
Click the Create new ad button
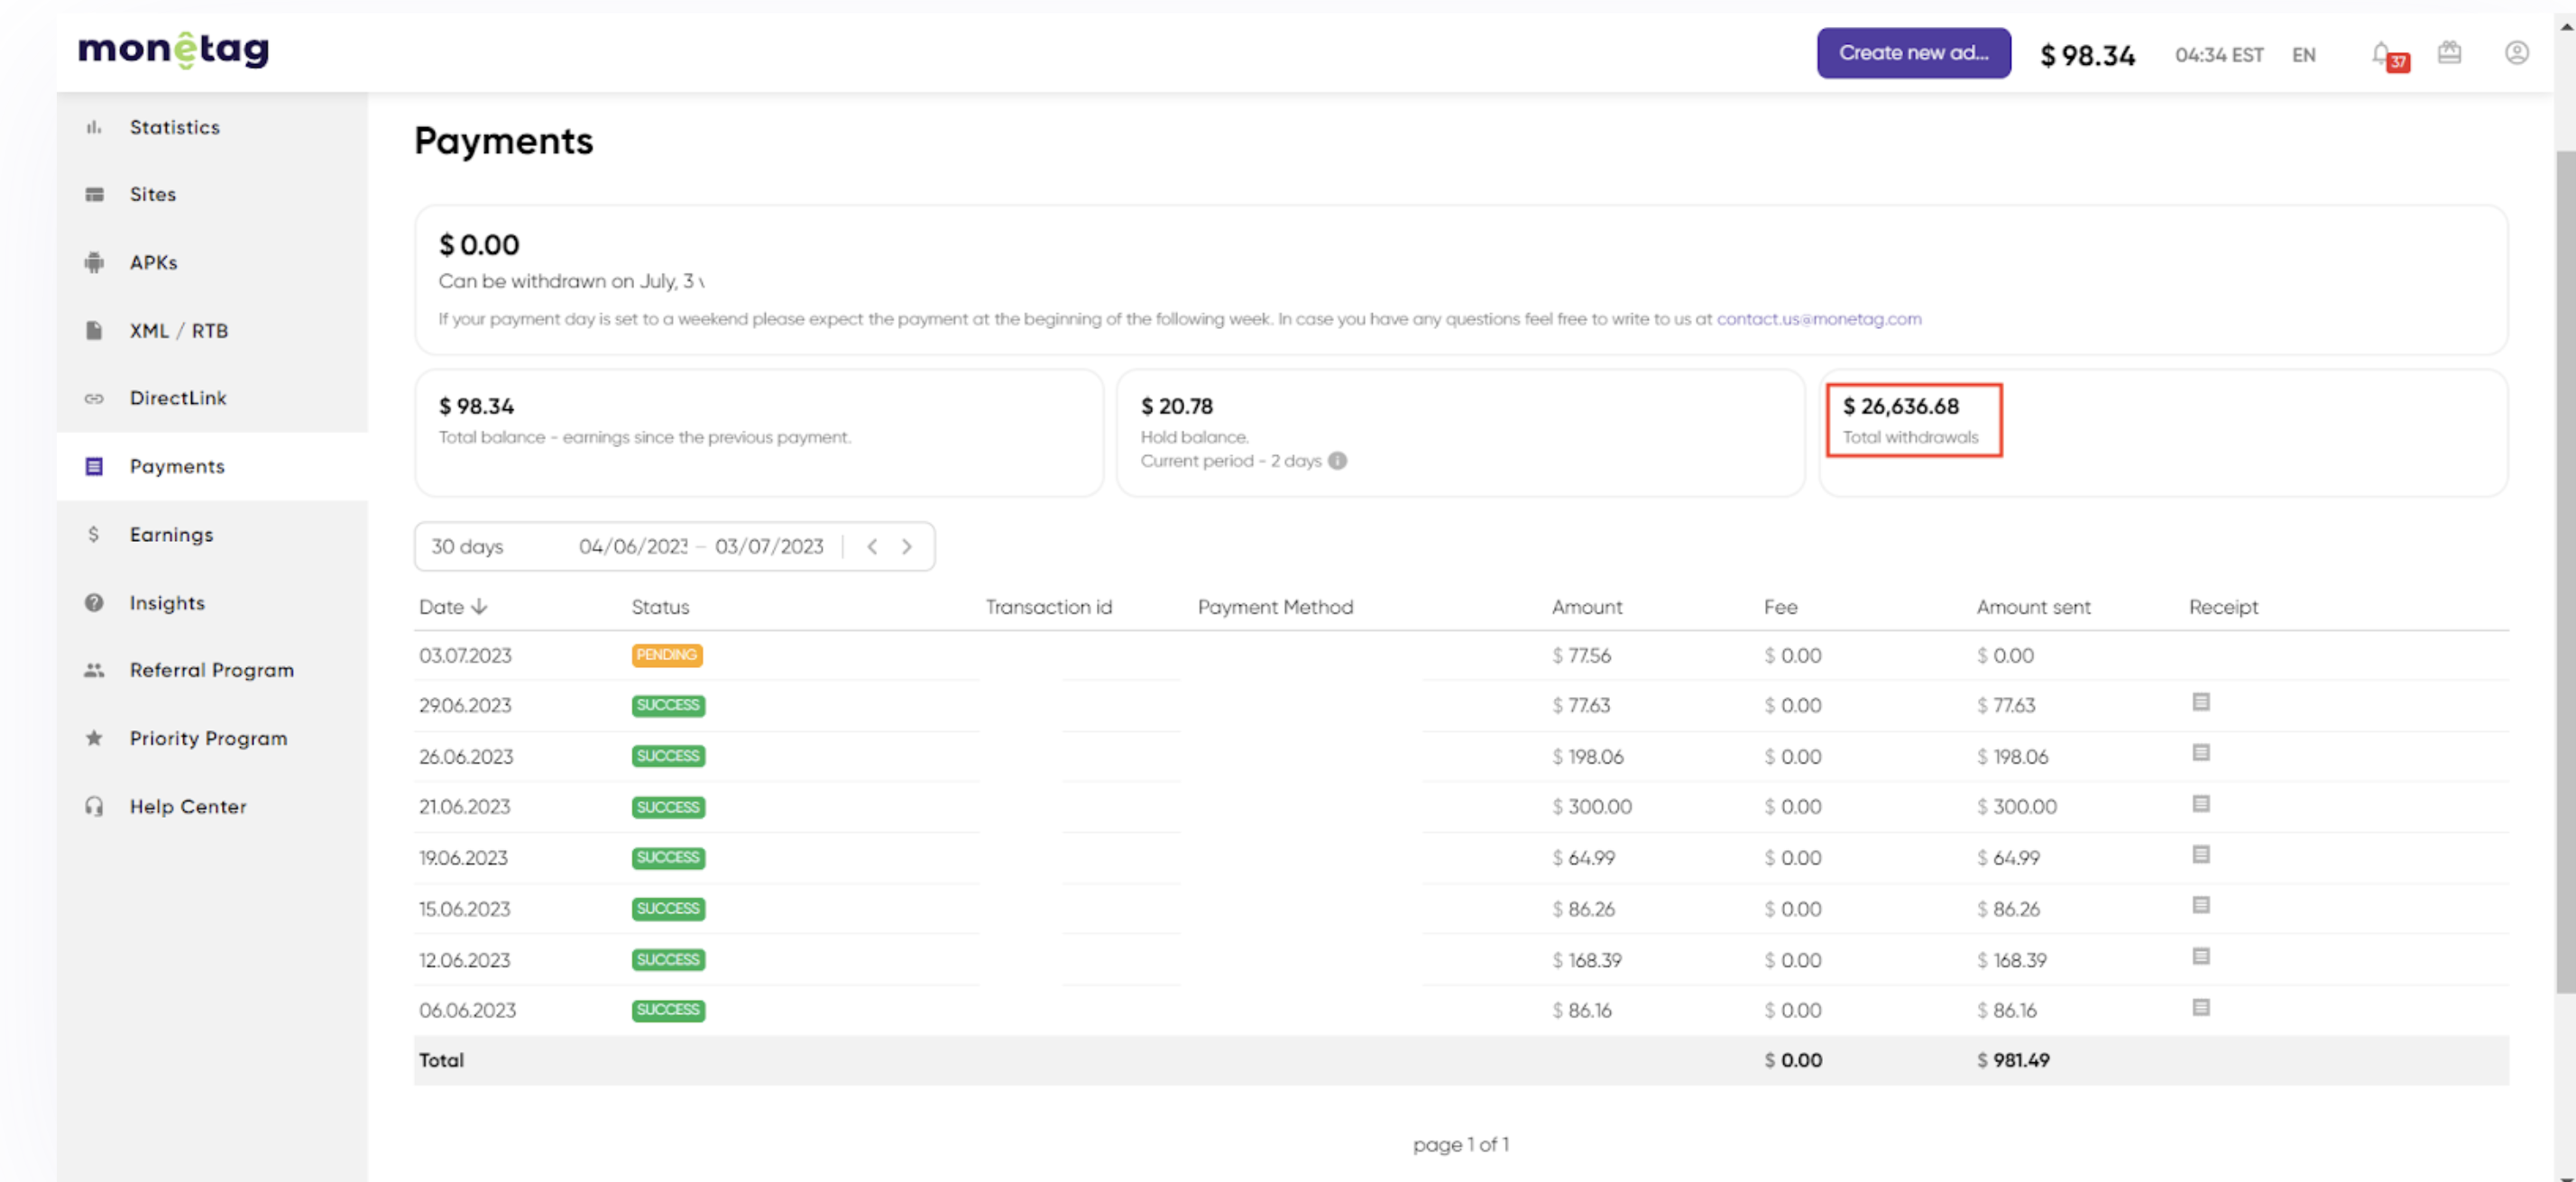1912,53
